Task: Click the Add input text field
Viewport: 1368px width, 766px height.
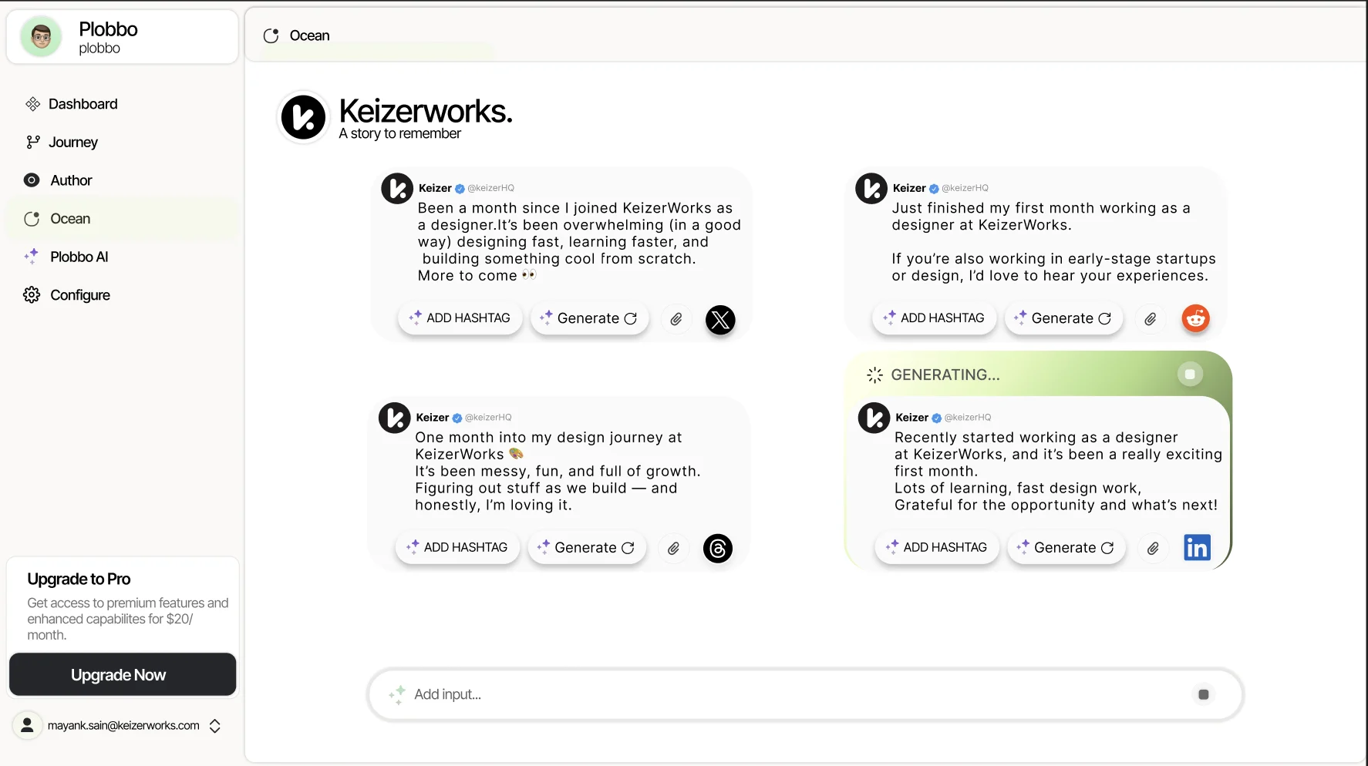Action: point(806,694)
